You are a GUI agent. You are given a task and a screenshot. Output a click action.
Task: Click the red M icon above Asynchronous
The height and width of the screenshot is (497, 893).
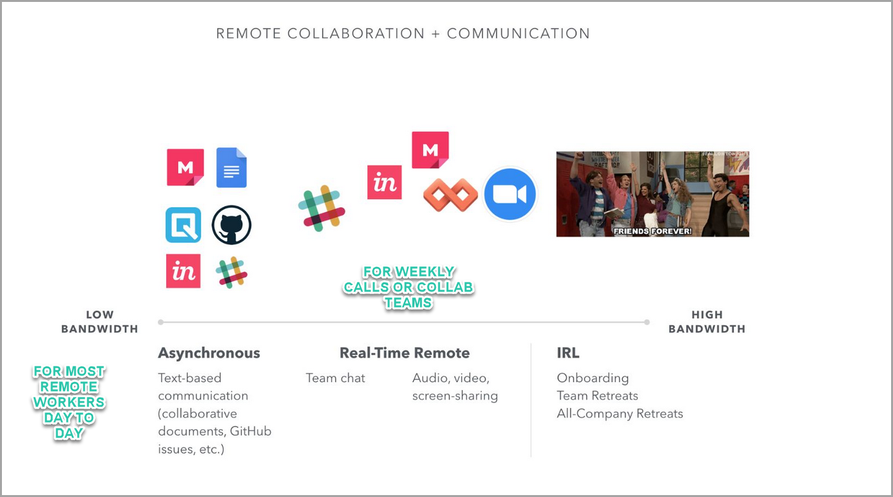point(186,167)
